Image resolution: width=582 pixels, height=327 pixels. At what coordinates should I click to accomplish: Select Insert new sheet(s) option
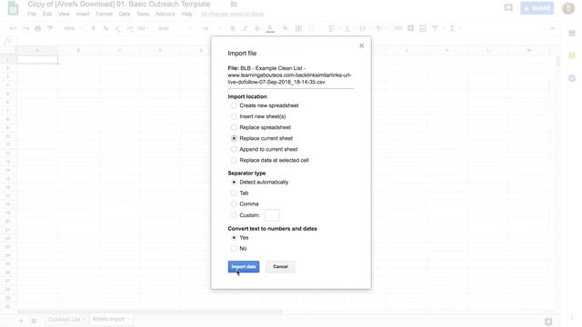[x=234, y=116]
